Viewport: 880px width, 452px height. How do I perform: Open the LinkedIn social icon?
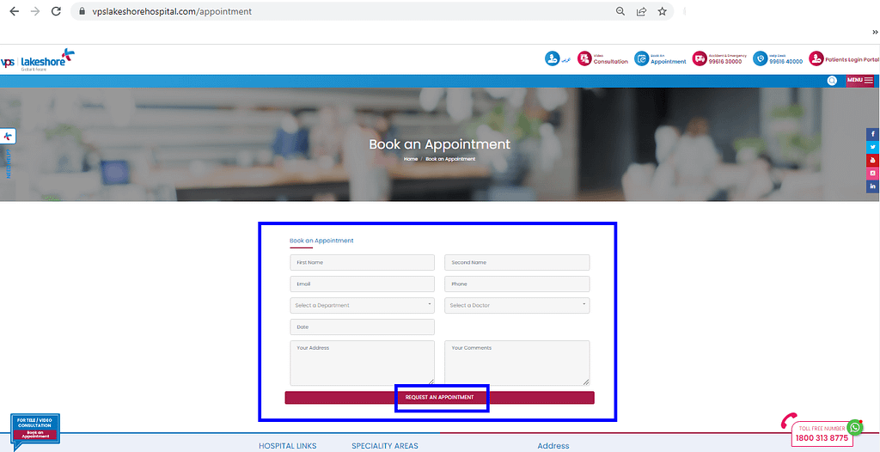tap(873, 186)
